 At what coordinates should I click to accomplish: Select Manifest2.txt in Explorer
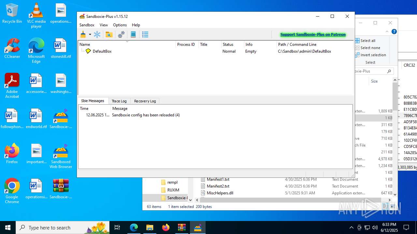[218, 186]
